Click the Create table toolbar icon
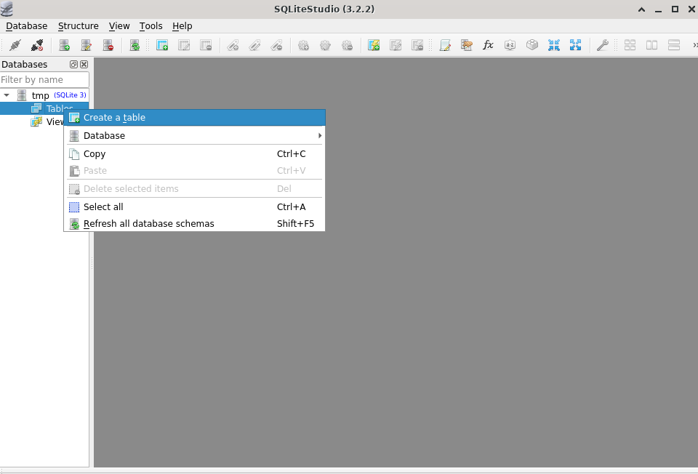 coord(162,45)
